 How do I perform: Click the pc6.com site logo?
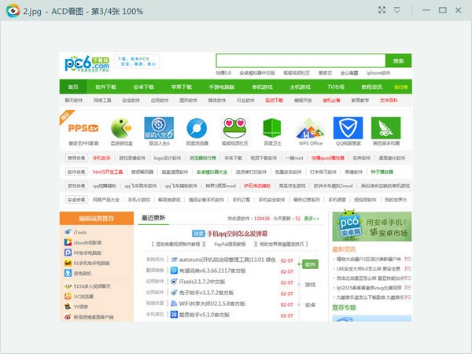click(87, 63)
